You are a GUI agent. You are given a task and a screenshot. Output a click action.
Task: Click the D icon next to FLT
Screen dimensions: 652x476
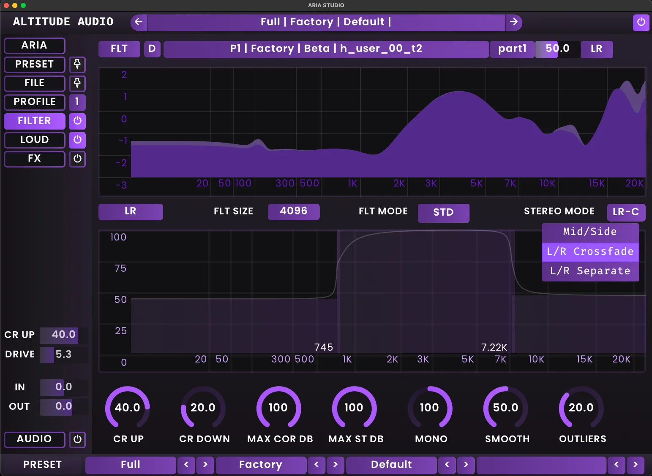tap(152, 49)
